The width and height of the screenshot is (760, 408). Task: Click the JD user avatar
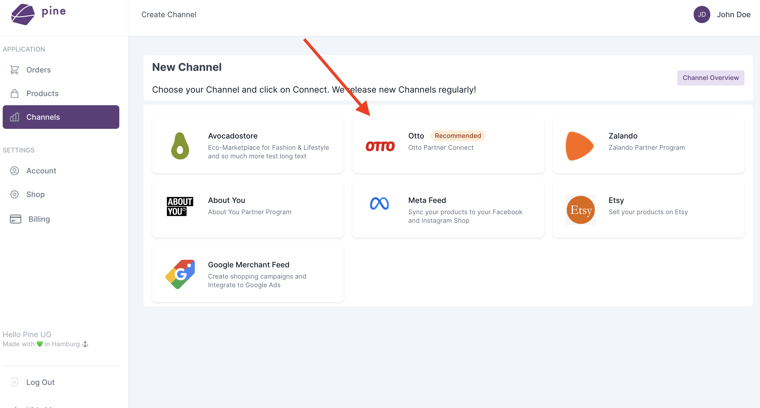tap(702, 14)
